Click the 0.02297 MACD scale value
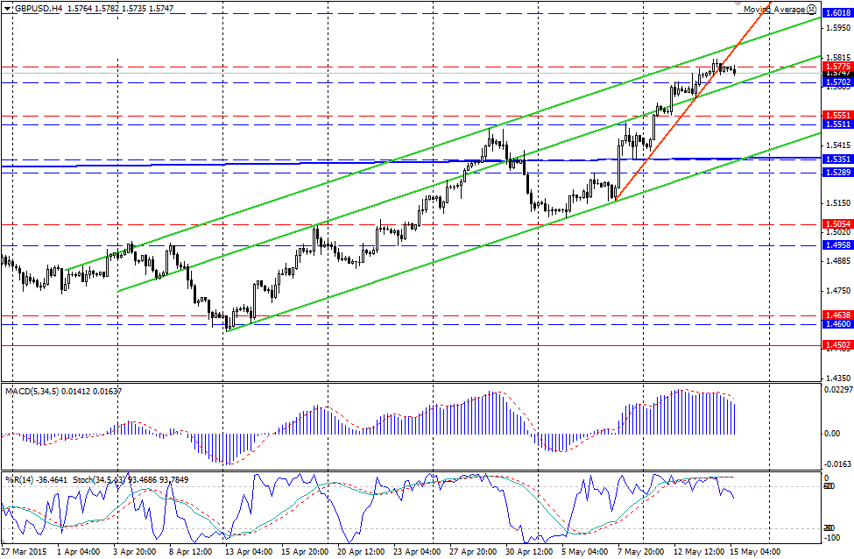The height and width of the screenshot is (559, 854). [x=839, y=389]
